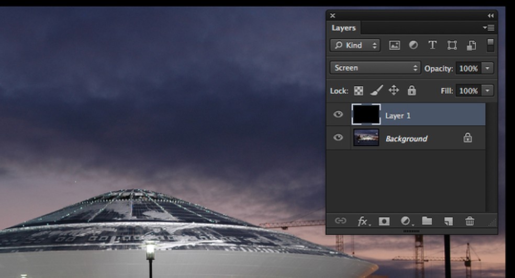
Task: Filter layers by shape layer icon
Action: click(452, 45)
